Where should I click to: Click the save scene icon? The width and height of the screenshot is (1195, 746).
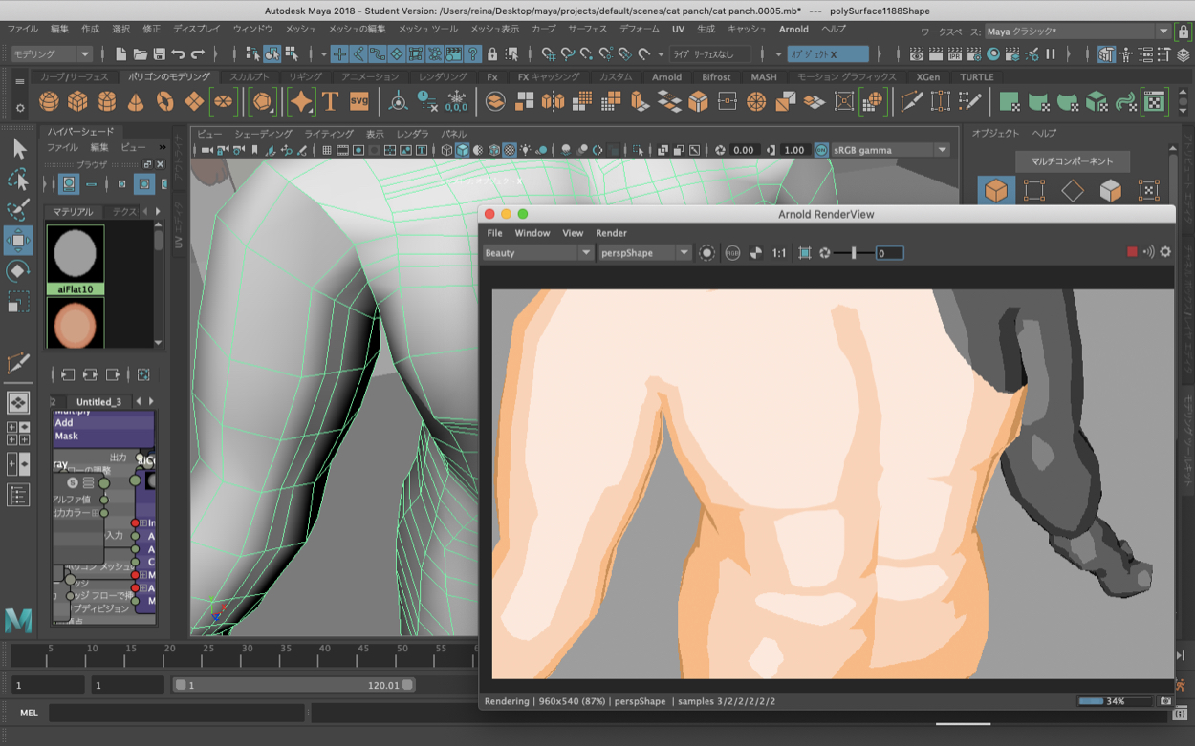point(159,54)
